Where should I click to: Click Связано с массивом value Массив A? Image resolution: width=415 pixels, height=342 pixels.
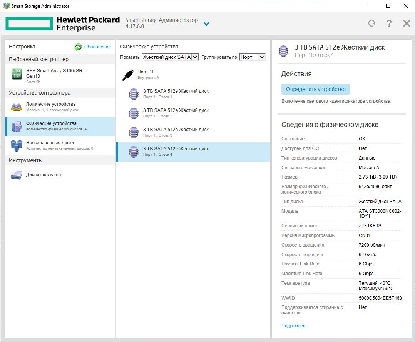[x=369, y=167]
